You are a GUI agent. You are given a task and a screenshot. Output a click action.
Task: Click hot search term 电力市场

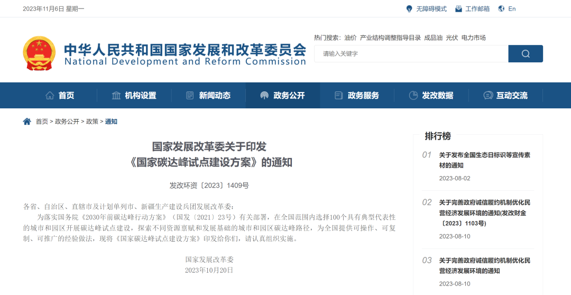473,38
